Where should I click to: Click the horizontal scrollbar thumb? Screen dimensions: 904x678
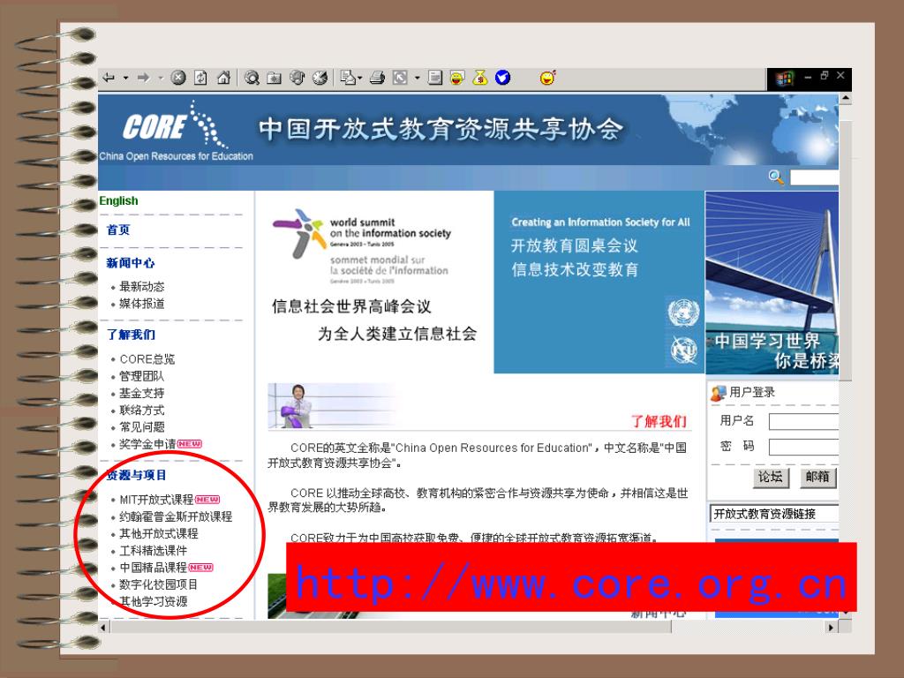[389, 628]
